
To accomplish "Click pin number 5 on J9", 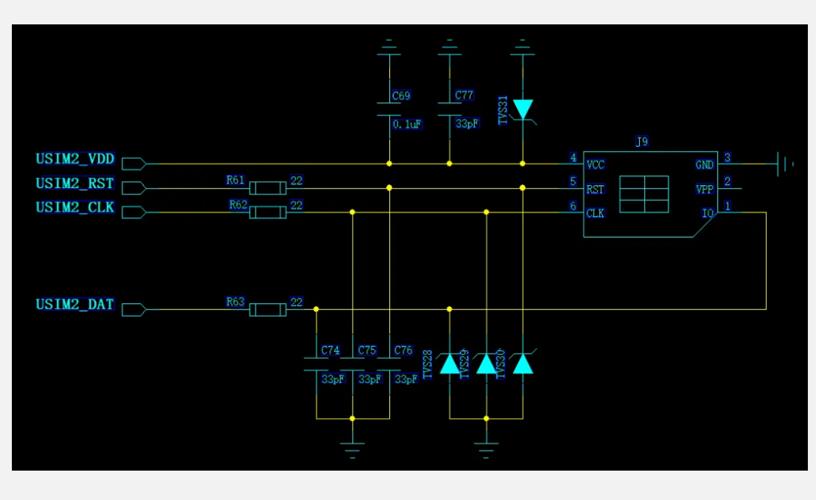I will coord(573,182).
